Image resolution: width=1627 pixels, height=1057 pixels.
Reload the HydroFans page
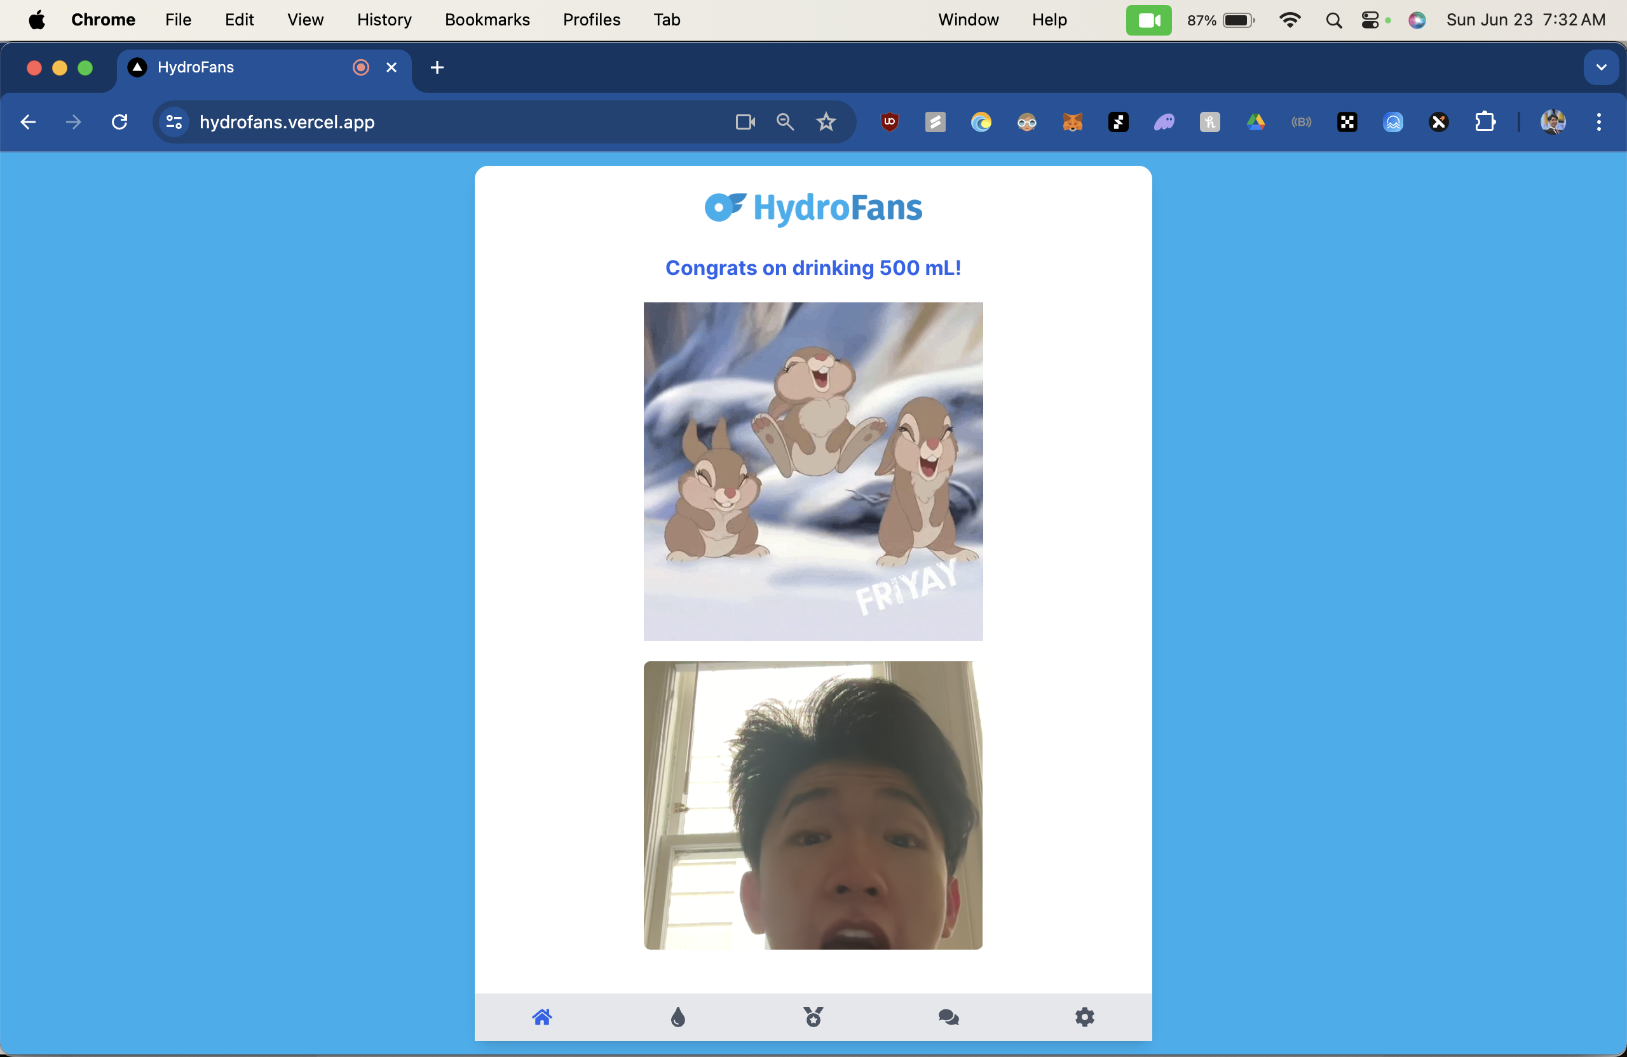tap(119, 123)
